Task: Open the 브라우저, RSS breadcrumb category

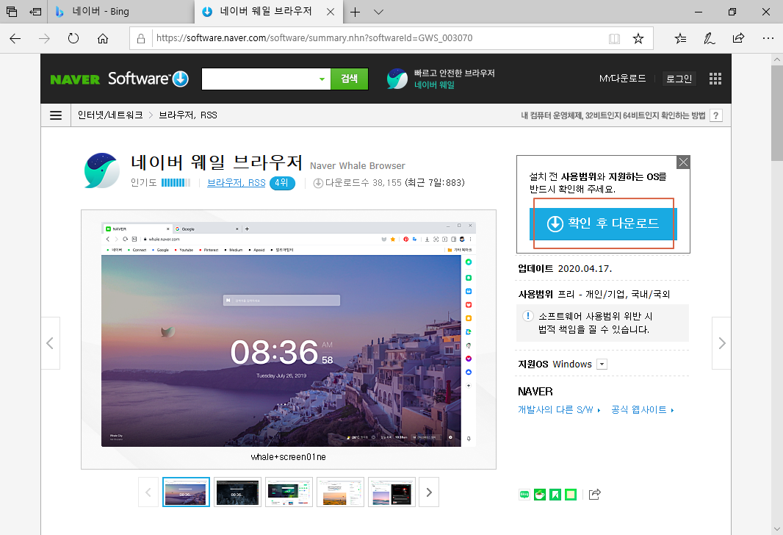Action: click(188, 115)
